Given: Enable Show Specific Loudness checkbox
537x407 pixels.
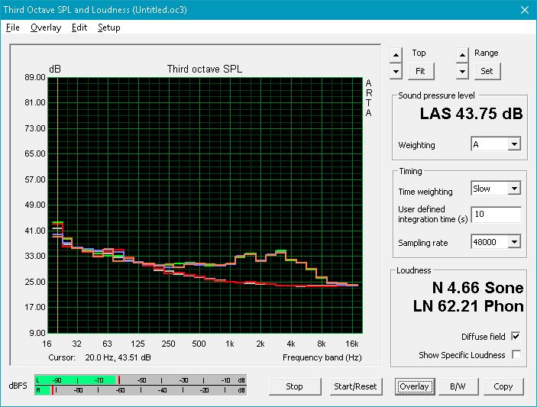Looking at the screenshot, I should 516,354.
